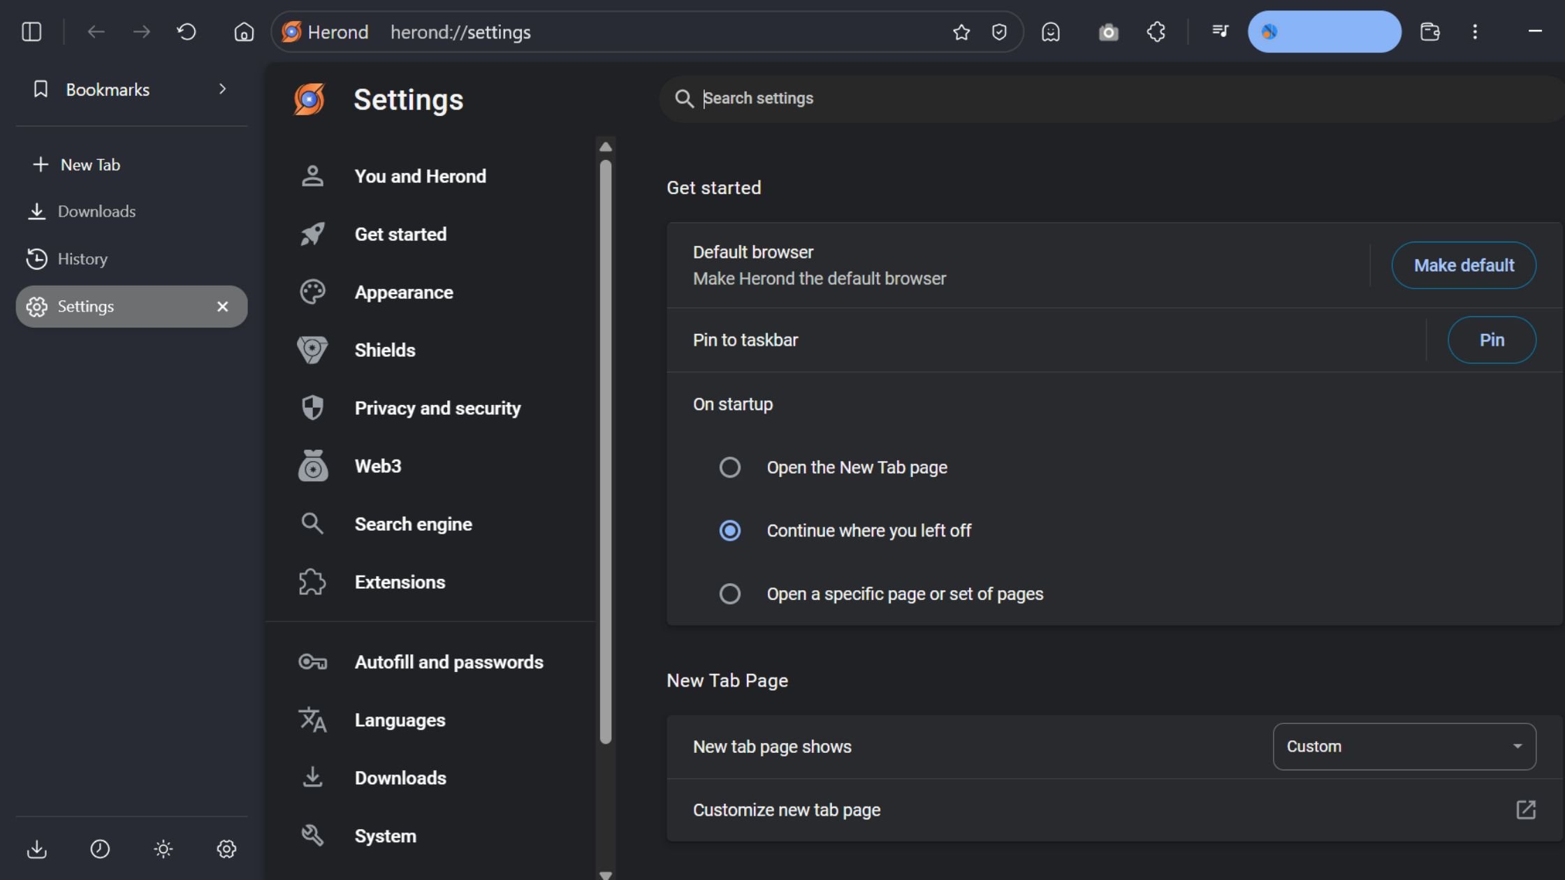This screenshot has height=880, width=1565.
Task: Click the Make default button
Action: coord(1464,265)
